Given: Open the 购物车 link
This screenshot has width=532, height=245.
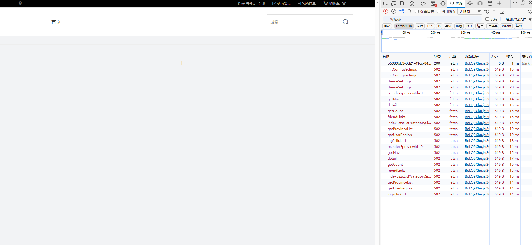Looking at the screenshot, I should point(335,4).
